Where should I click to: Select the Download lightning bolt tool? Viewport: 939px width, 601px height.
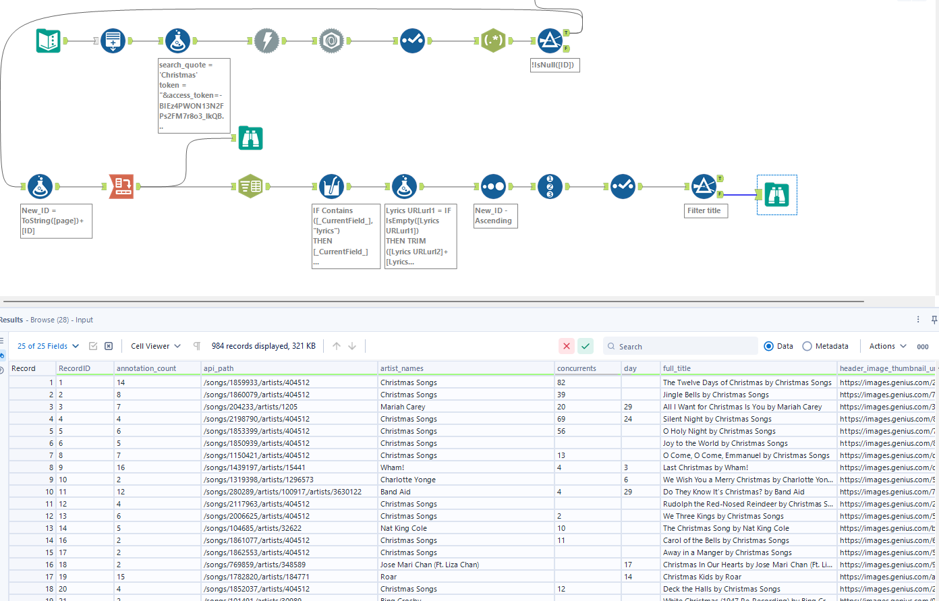266,41
